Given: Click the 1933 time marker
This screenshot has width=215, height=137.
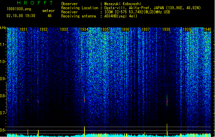Looking at the screenshot, I should (x=64, y=29).
